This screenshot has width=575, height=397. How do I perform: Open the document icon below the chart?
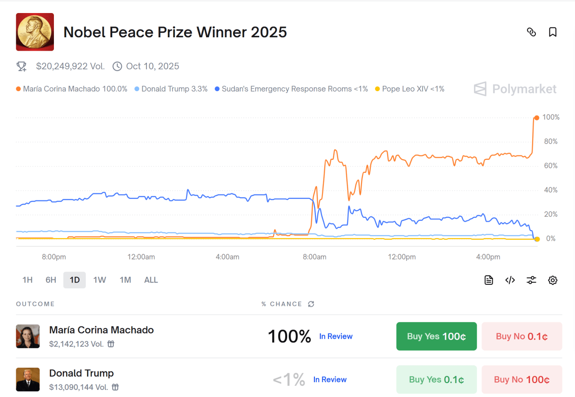coord(489,280)
